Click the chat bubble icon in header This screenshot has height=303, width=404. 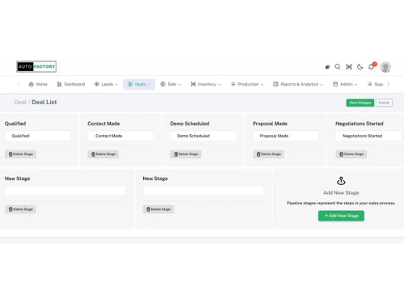tap(327, 67)
